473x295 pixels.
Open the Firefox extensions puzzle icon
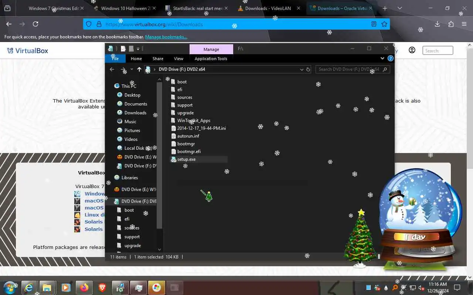pyautogui.click(x=451, y=24)
